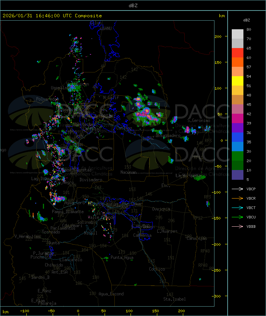
Task: Select the cyan VBCT arrow icon
Action: click(237, 208)
